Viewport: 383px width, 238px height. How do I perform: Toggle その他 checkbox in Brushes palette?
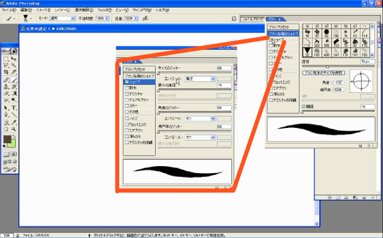[271, 69]
